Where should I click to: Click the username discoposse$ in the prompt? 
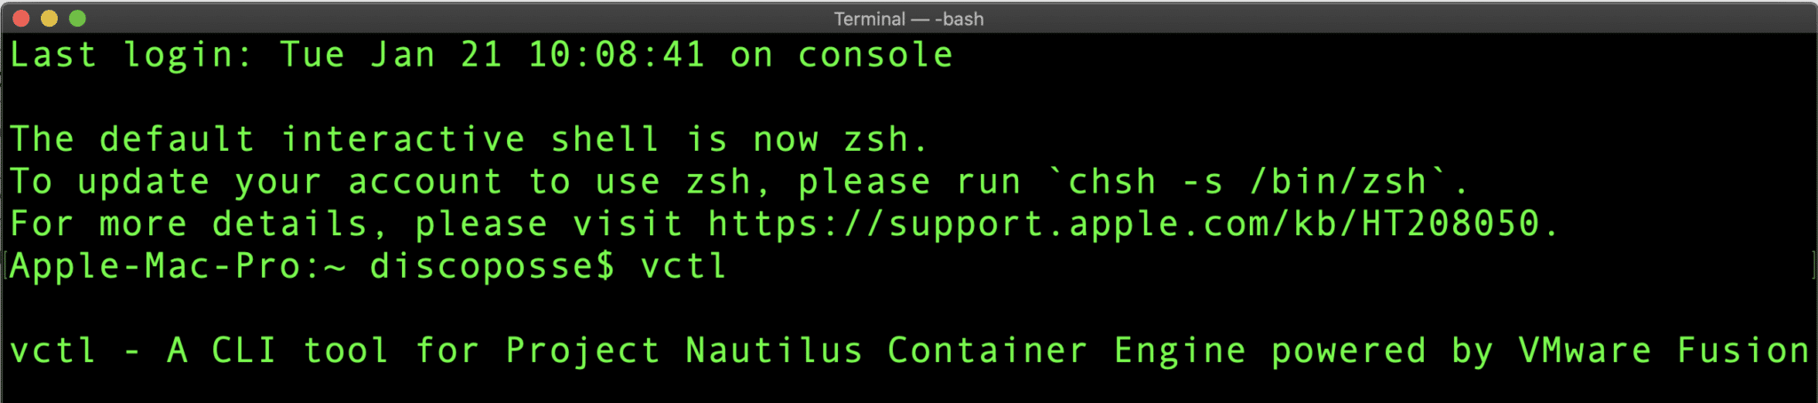click(x=492, y=266)
